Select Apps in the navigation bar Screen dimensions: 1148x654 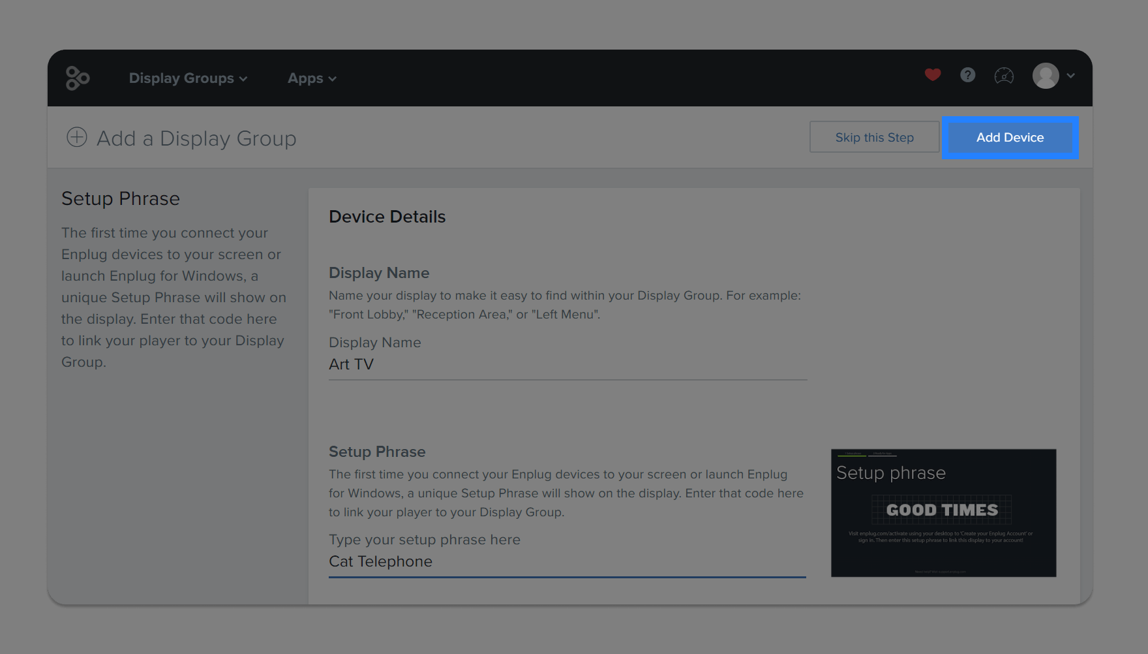(x=304, y=78)
